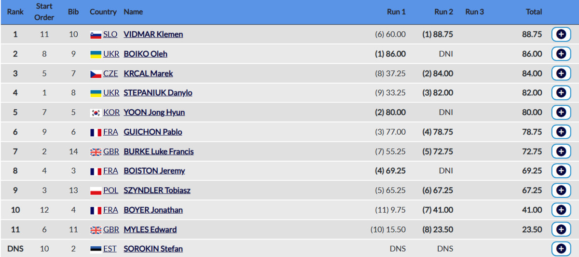Click the Korean flag icon
Image resolution: width=579 pixels, height=257 pixels.
(x=96, y=113)
